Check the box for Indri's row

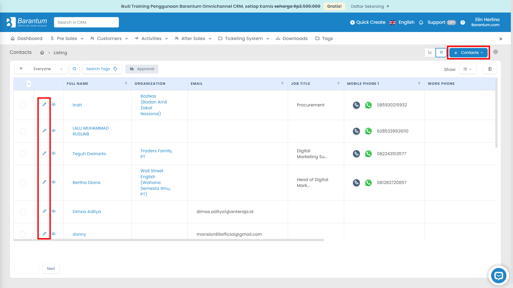(23, 105)
